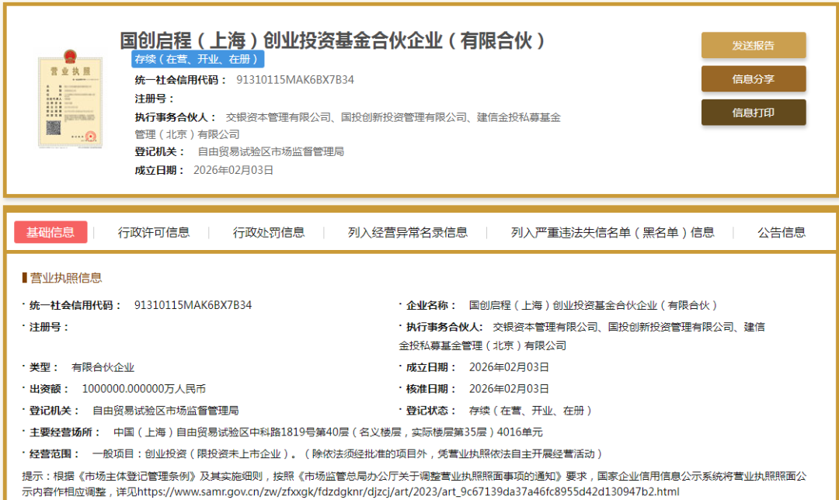Open the 列入严重违法失信名单（黑名单）信息 tab
This screenshot has width=839, height=500.
click(x=613, y=232)
